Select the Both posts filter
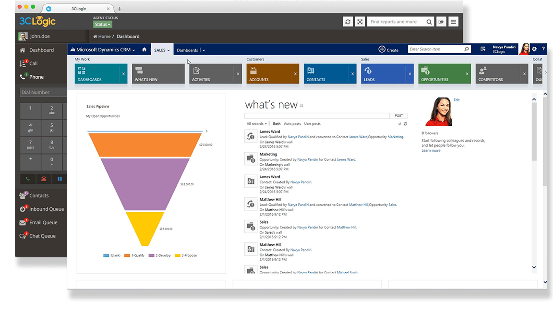 pos(276,124)
